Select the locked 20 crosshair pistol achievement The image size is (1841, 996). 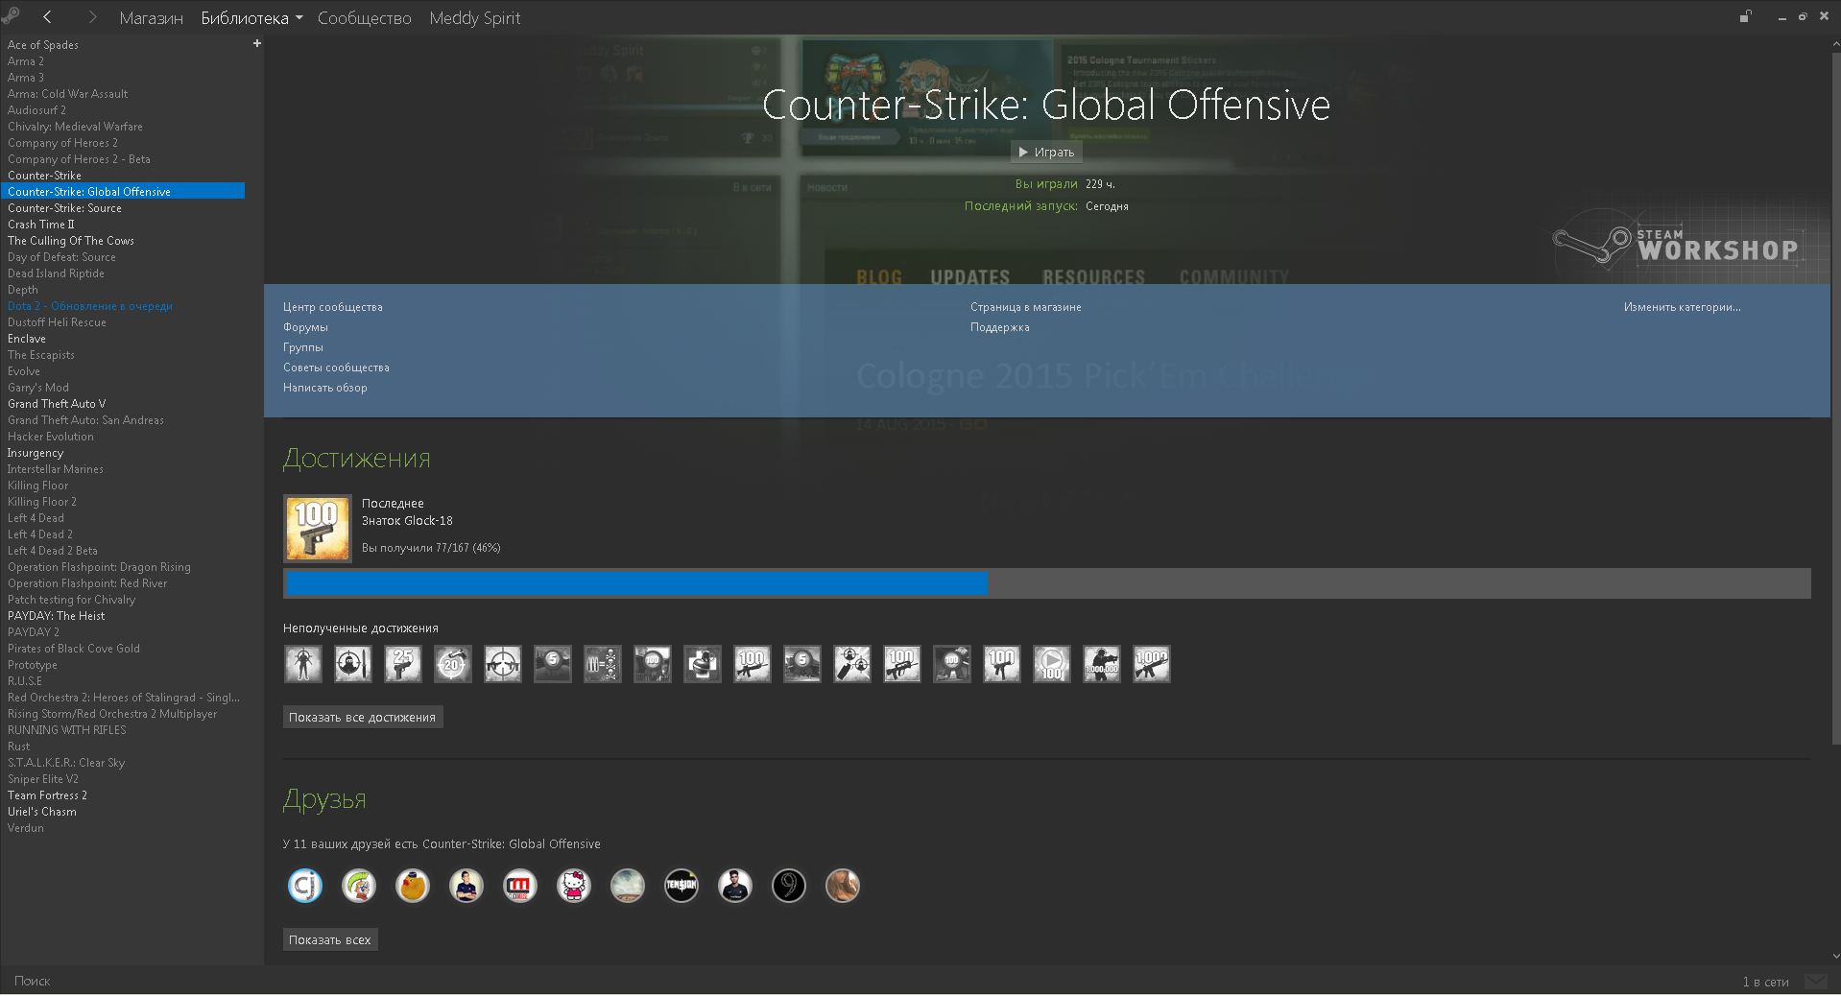[x=453, y=664]
